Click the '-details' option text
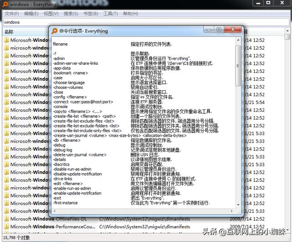Viewport: 292px width, 242px height. 60,160
